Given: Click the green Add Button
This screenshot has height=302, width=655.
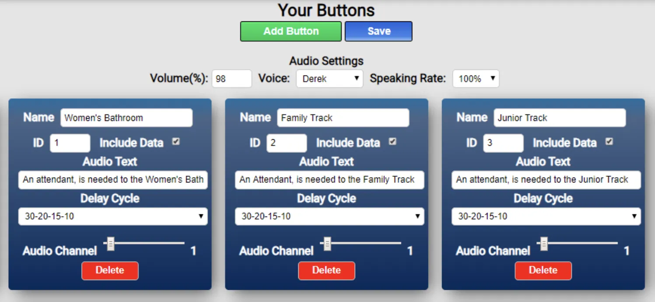Looking at the screenshot, I should (x=290, y=31).
